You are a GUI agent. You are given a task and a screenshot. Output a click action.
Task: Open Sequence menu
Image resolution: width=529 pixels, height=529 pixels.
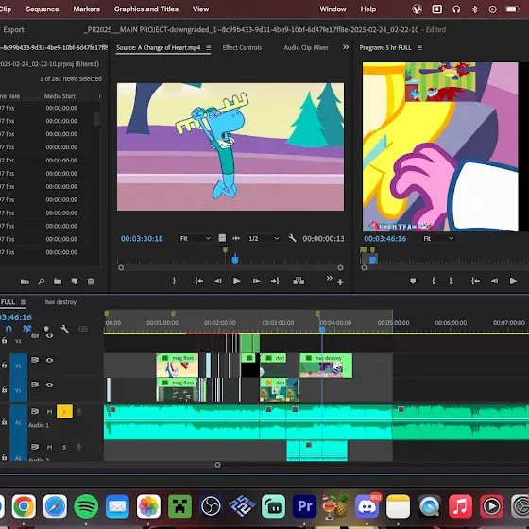coord(43,9)
